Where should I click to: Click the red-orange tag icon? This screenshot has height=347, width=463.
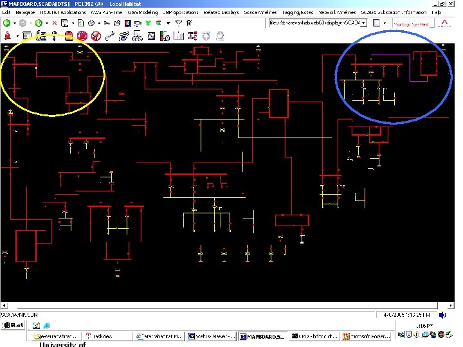click(69, 36)
